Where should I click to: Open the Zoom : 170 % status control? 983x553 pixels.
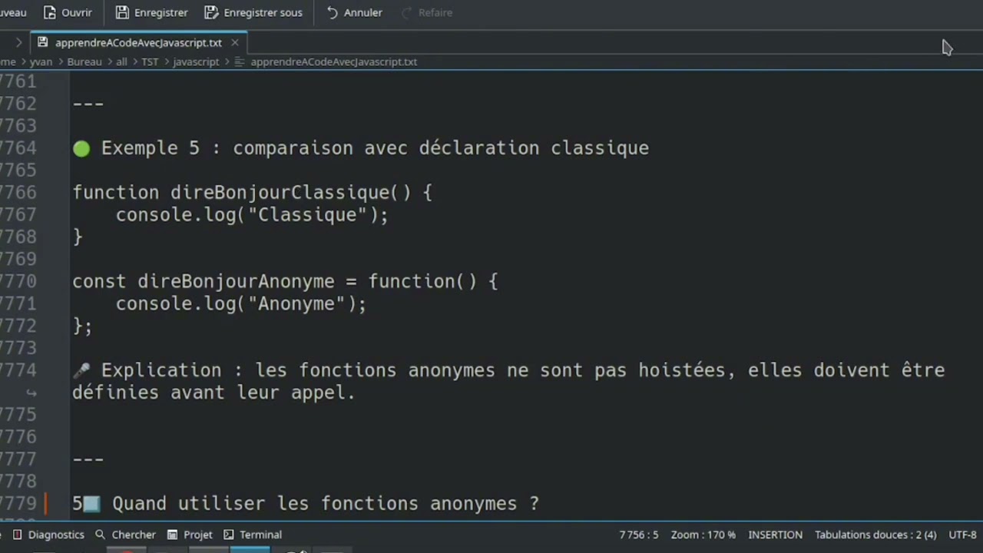(703, 535)
